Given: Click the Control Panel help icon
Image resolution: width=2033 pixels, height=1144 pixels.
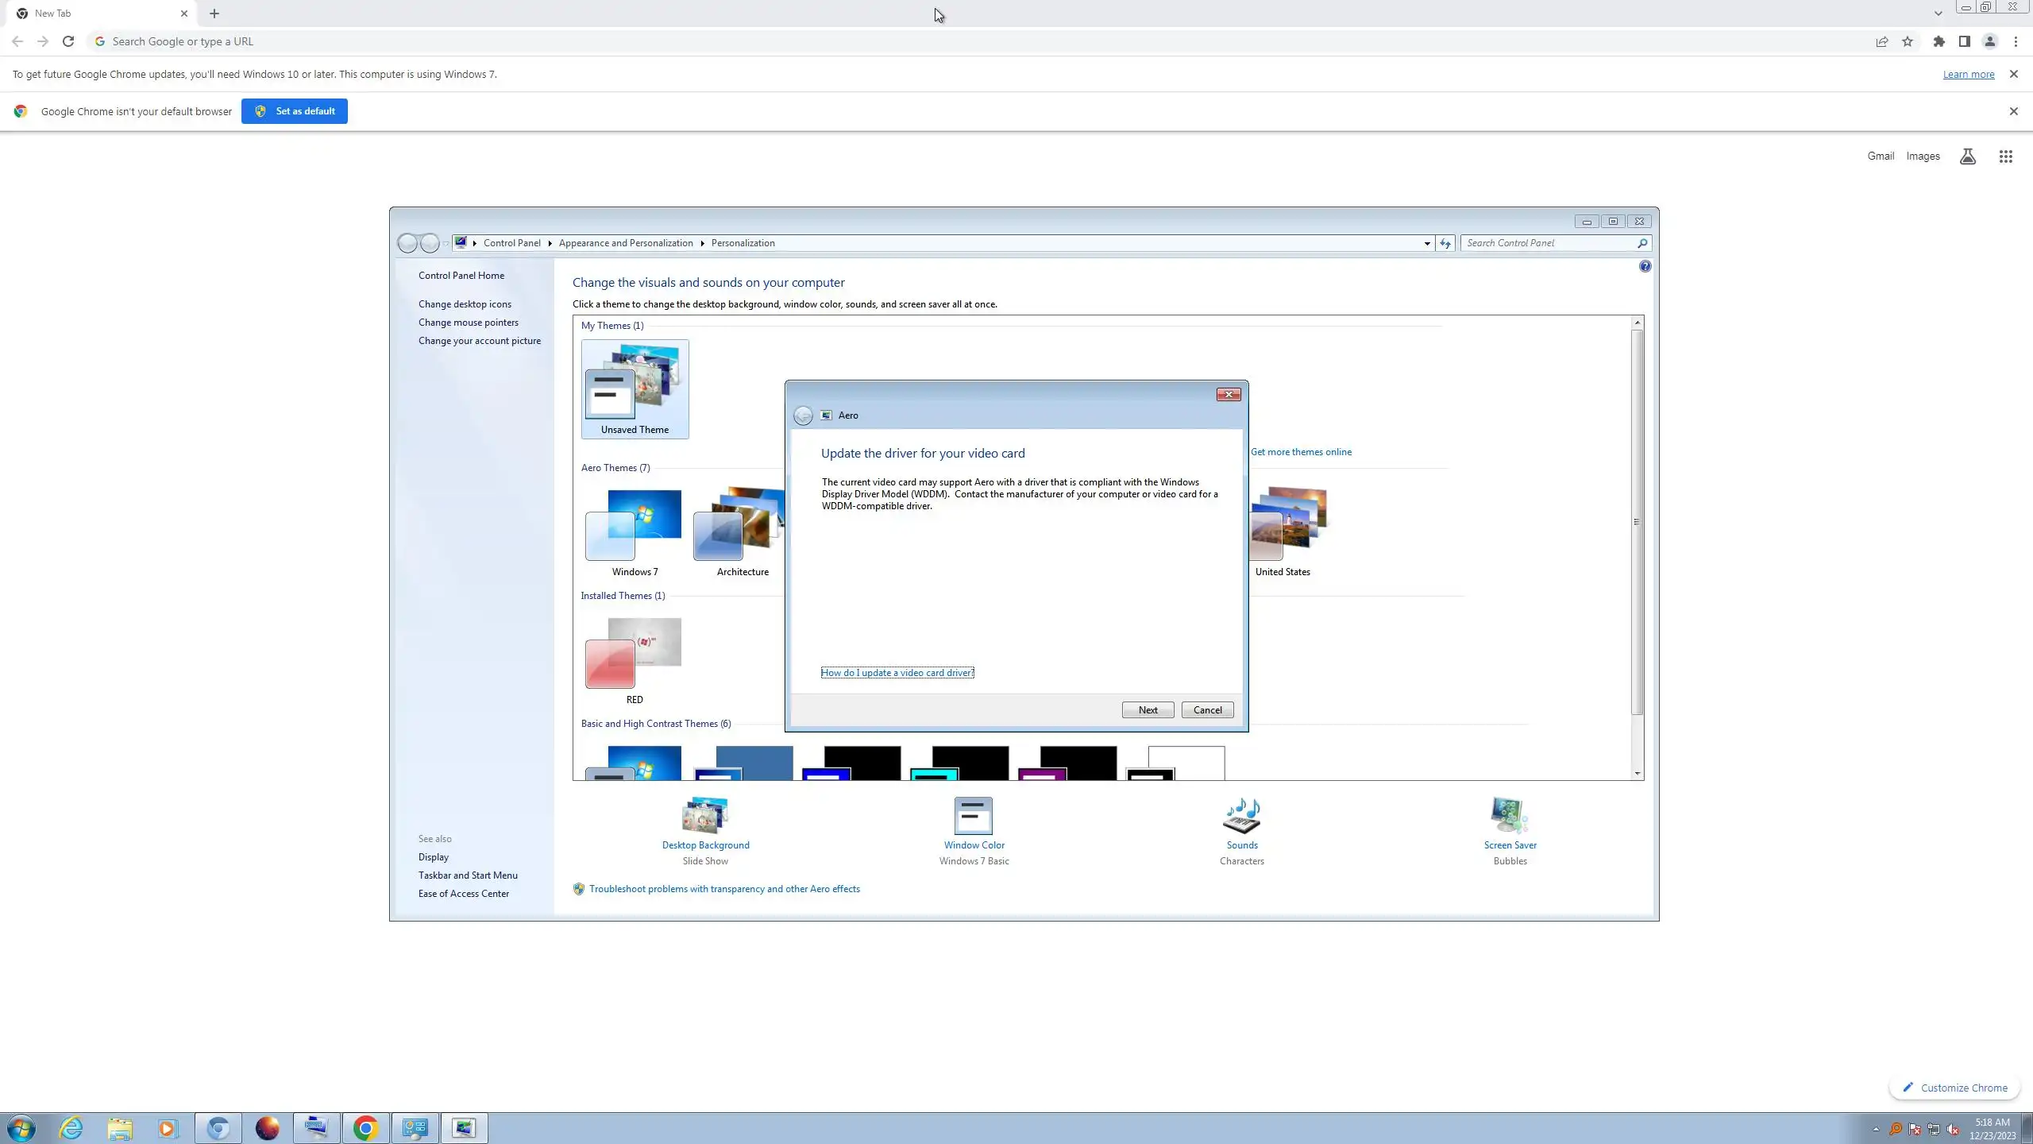Looking at the screenshot, I should [1645, 267].
